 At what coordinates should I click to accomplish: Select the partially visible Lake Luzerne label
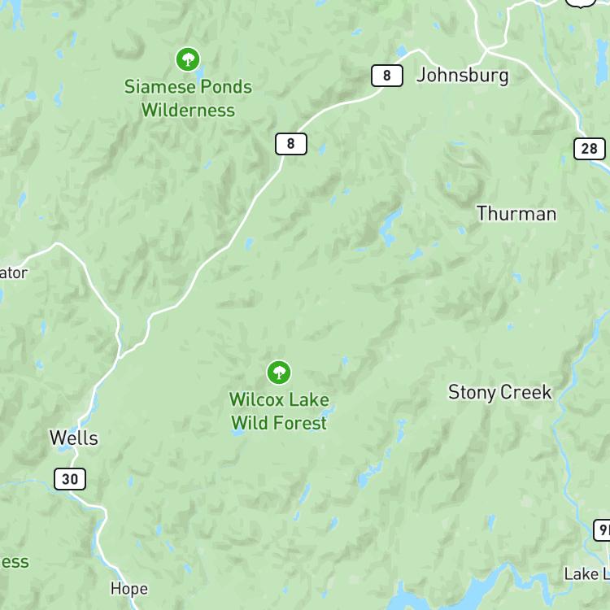[587, 574]
